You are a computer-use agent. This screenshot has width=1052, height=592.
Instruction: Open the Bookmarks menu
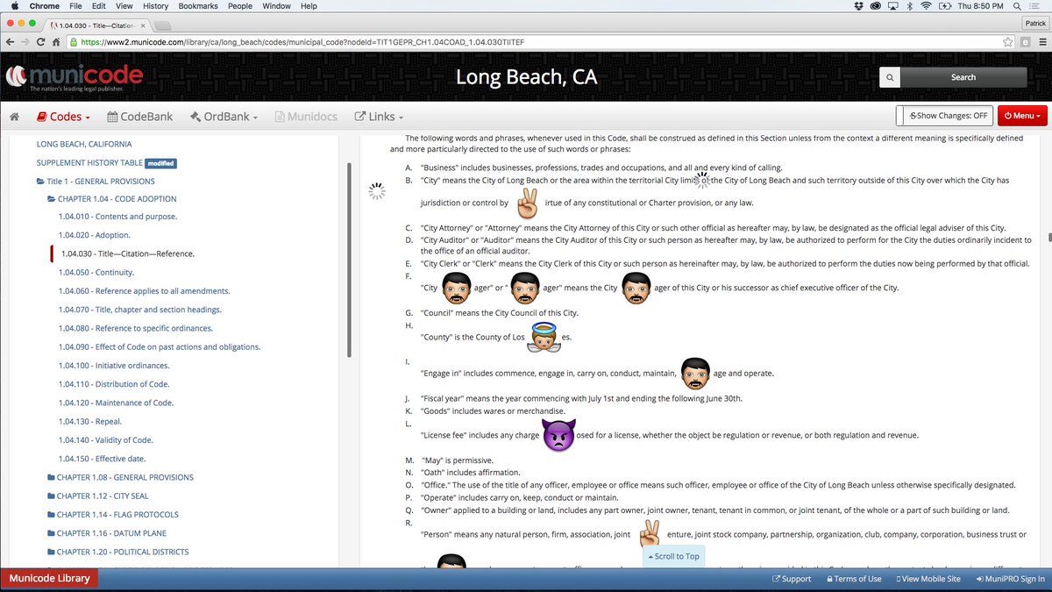(x=198, y=6)
